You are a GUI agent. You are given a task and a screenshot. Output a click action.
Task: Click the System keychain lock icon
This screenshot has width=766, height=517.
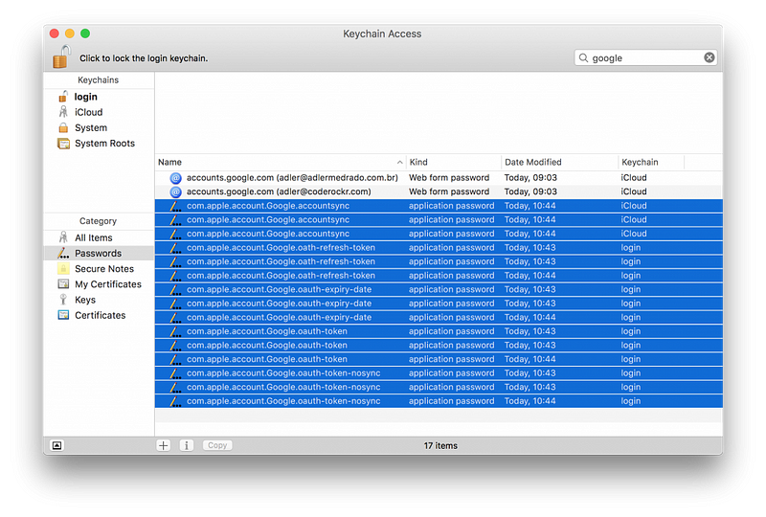63,127
